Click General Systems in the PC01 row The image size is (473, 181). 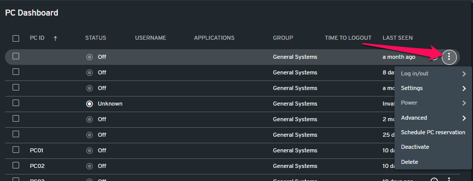(x=295, y=150)
